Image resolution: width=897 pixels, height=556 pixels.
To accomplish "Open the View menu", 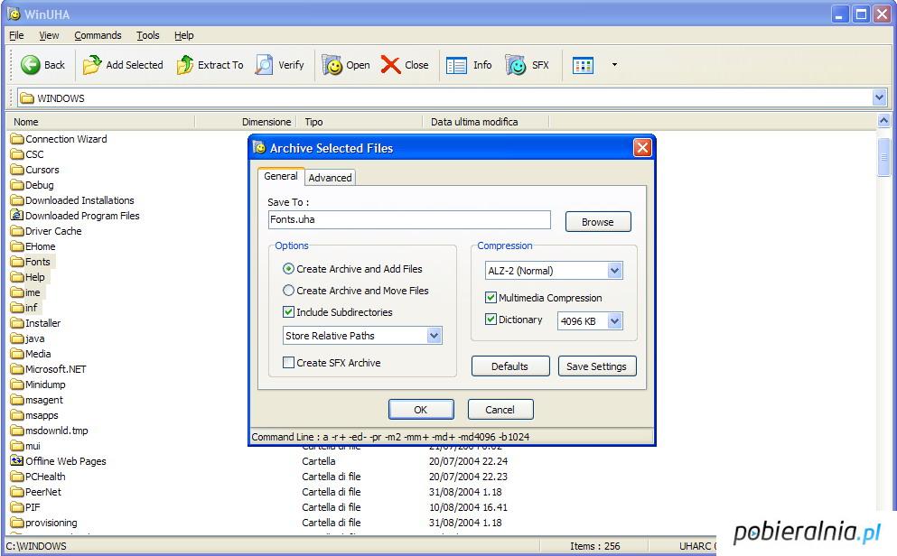I will click(x=49, y=35).
